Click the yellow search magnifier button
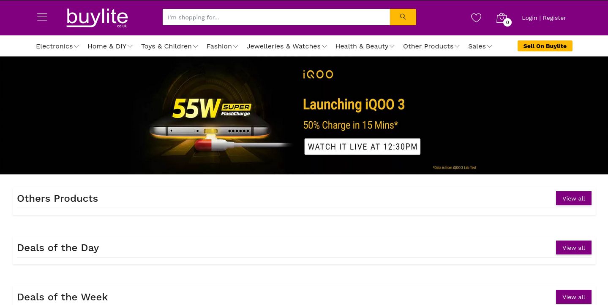Screen dimensions: 608x305 [x=403, y=17]
